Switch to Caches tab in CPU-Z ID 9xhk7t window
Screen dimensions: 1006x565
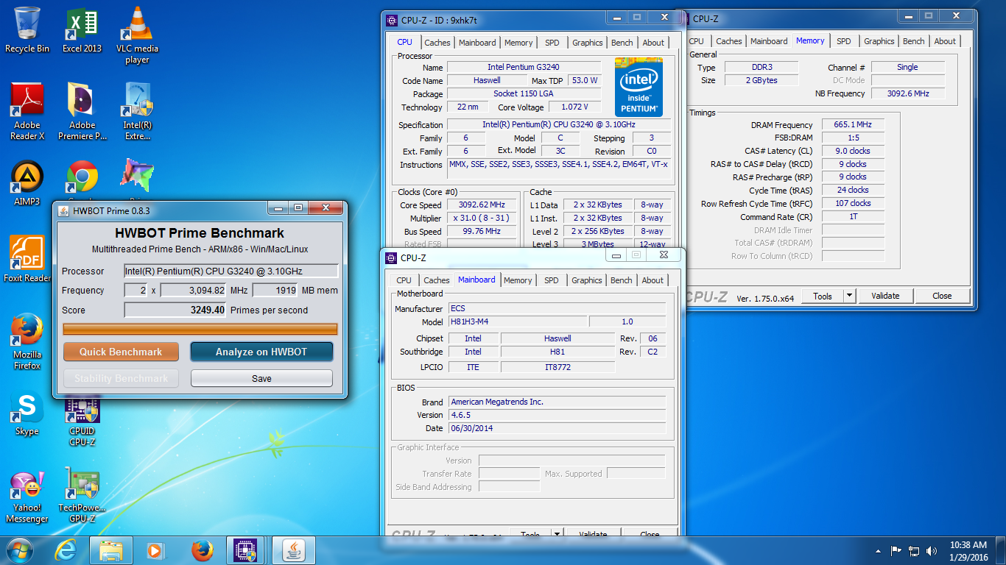tap(437, 43)
